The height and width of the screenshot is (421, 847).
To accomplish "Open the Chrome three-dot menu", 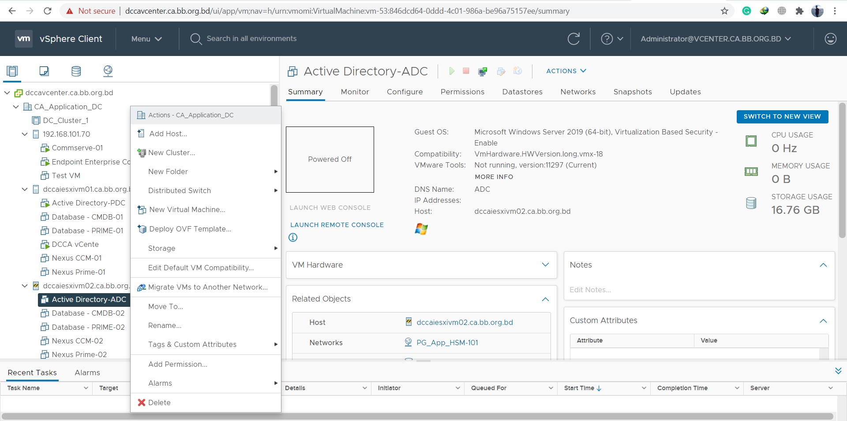I will coord(835,11).
